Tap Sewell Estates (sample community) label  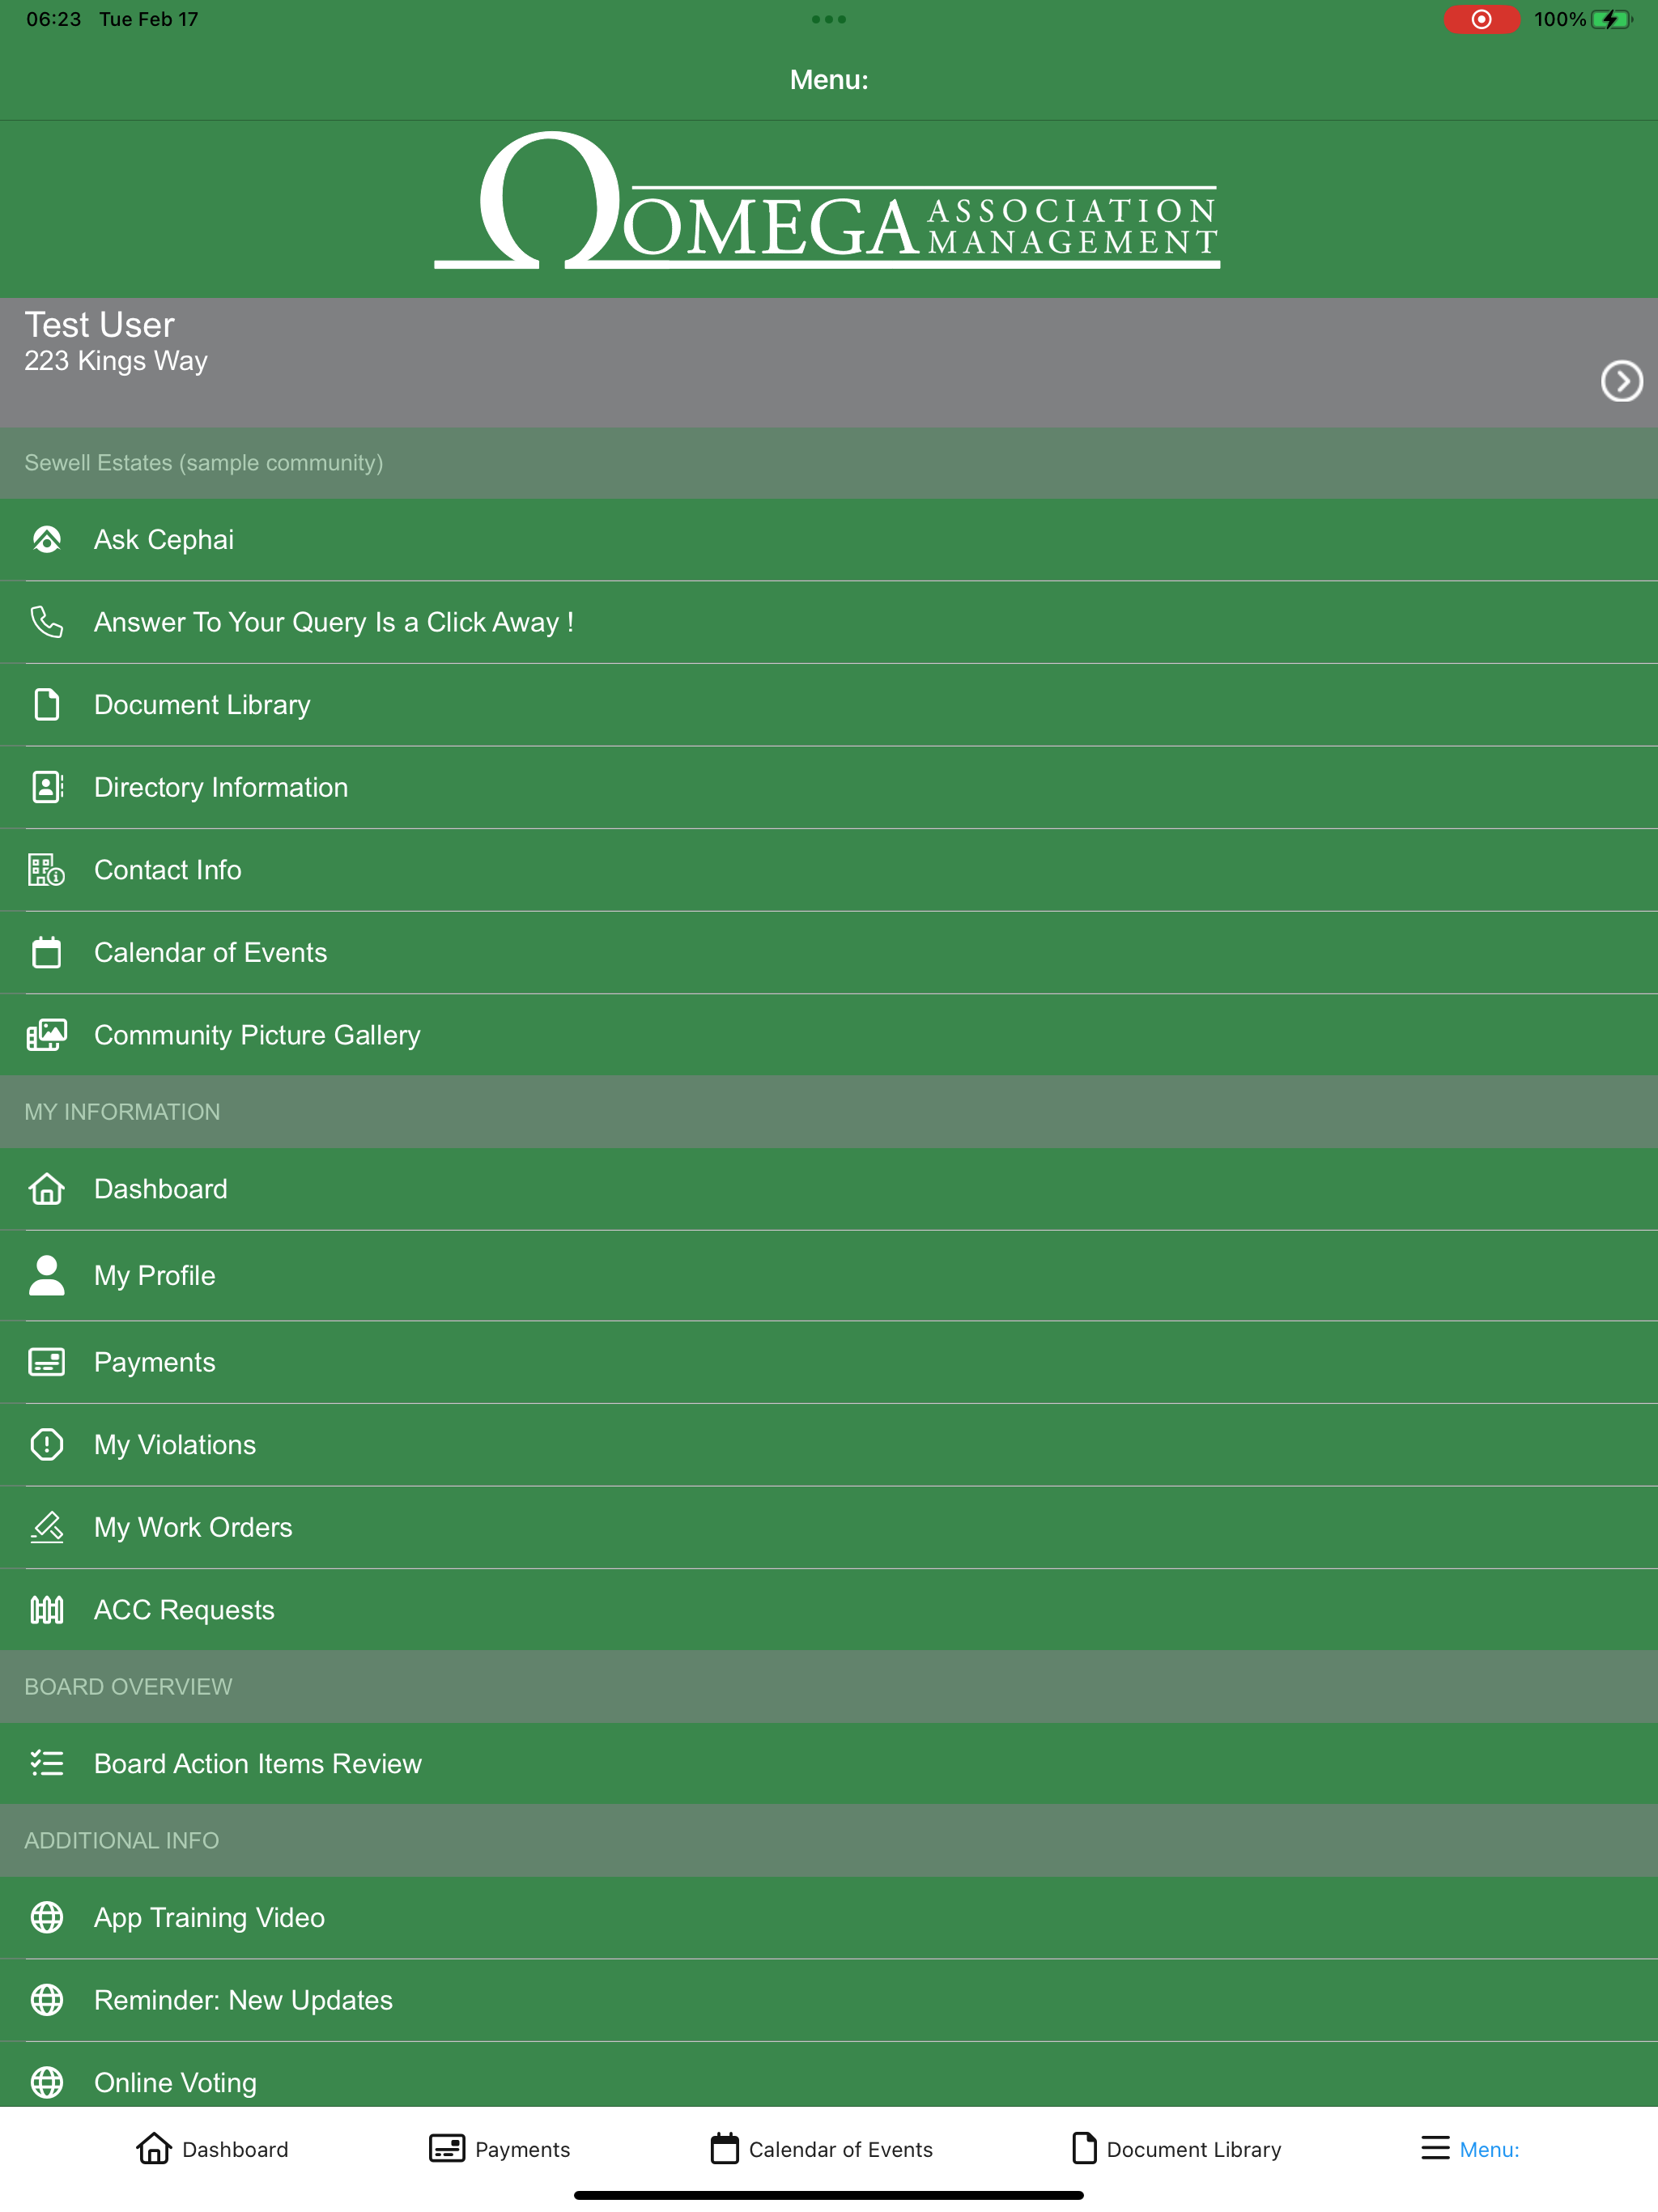point(204,463)
